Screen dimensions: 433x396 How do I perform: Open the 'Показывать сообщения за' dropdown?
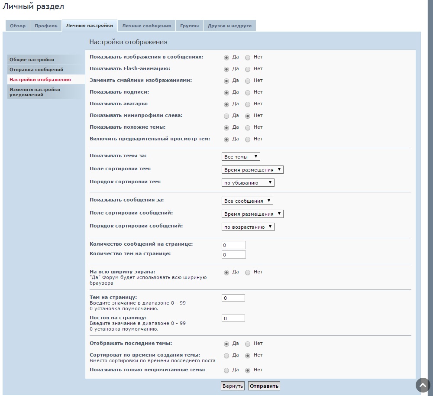point(247,201)
